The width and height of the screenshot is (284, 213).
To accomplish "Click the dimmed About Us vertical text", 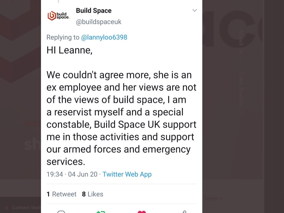I will (x=241, y=42).
